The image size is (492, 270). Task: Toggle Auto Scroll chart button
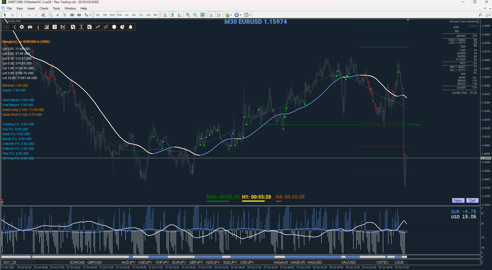(211, 15)
